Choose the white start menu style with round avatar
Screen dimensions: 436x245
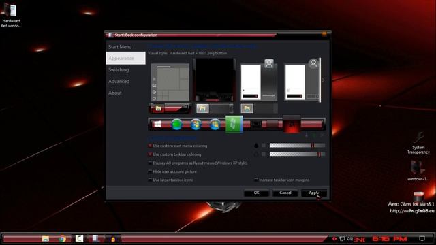(302, 80)
